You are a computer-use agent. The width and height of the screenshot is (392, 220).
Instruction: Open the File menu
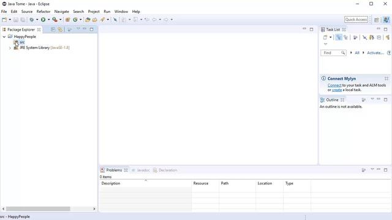click(x=4, y=12)
